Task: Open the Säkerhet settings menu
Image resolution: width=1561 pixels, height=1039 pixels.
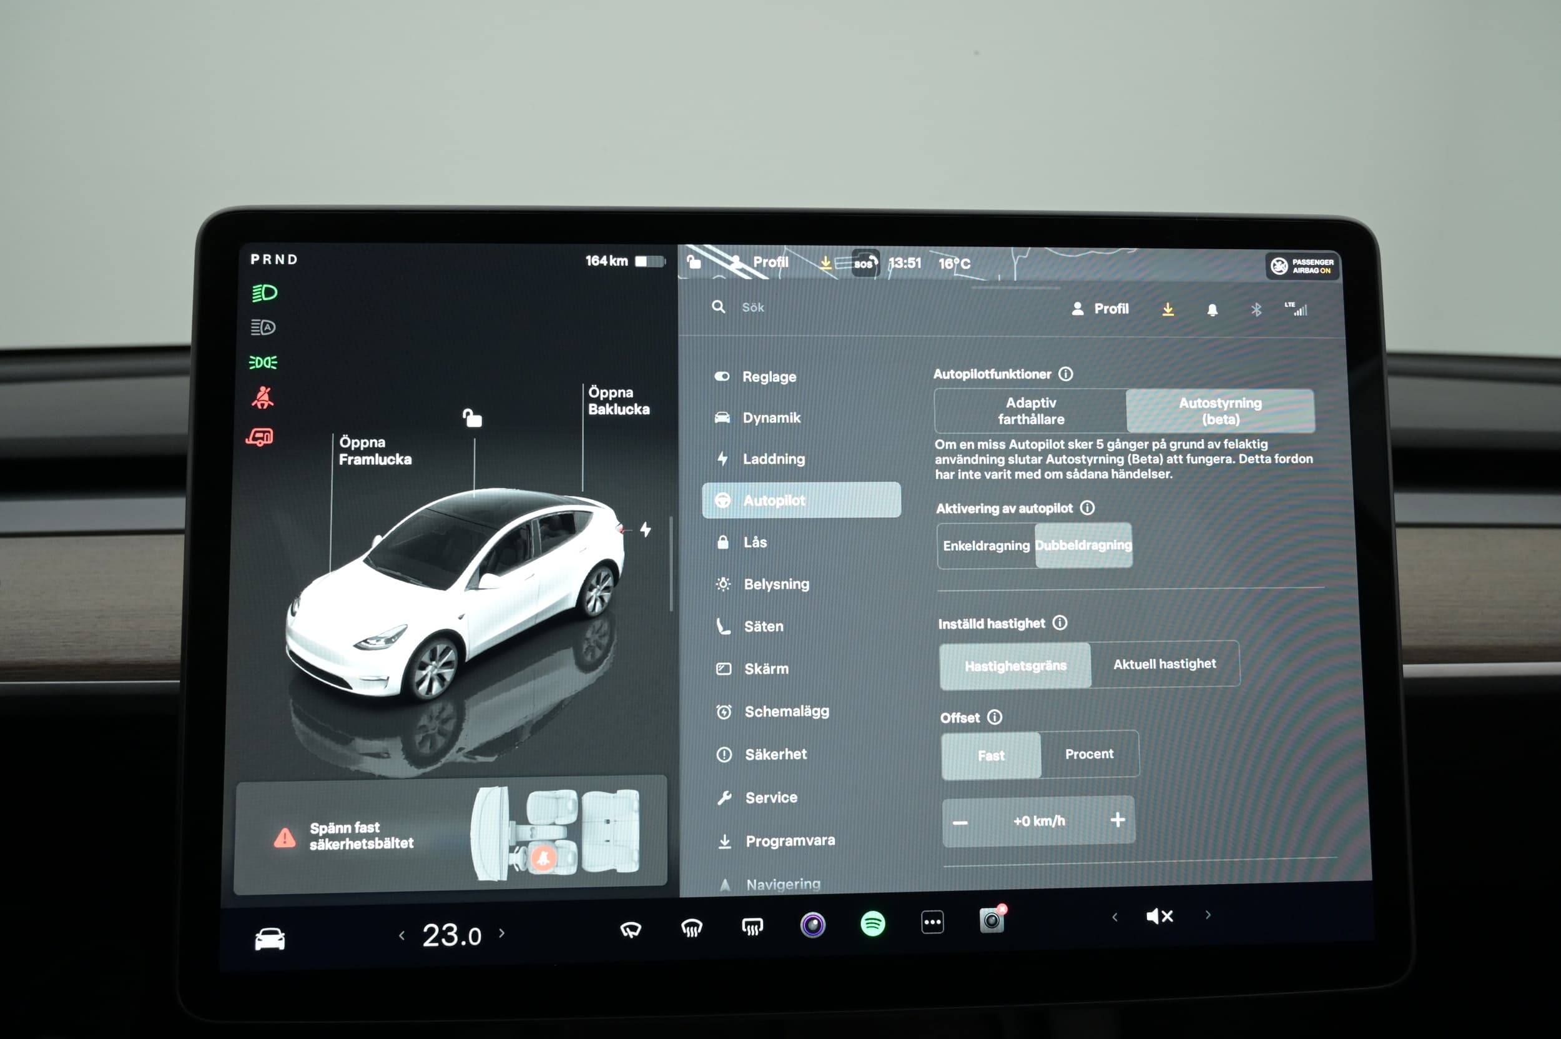Action: point(775,754)
